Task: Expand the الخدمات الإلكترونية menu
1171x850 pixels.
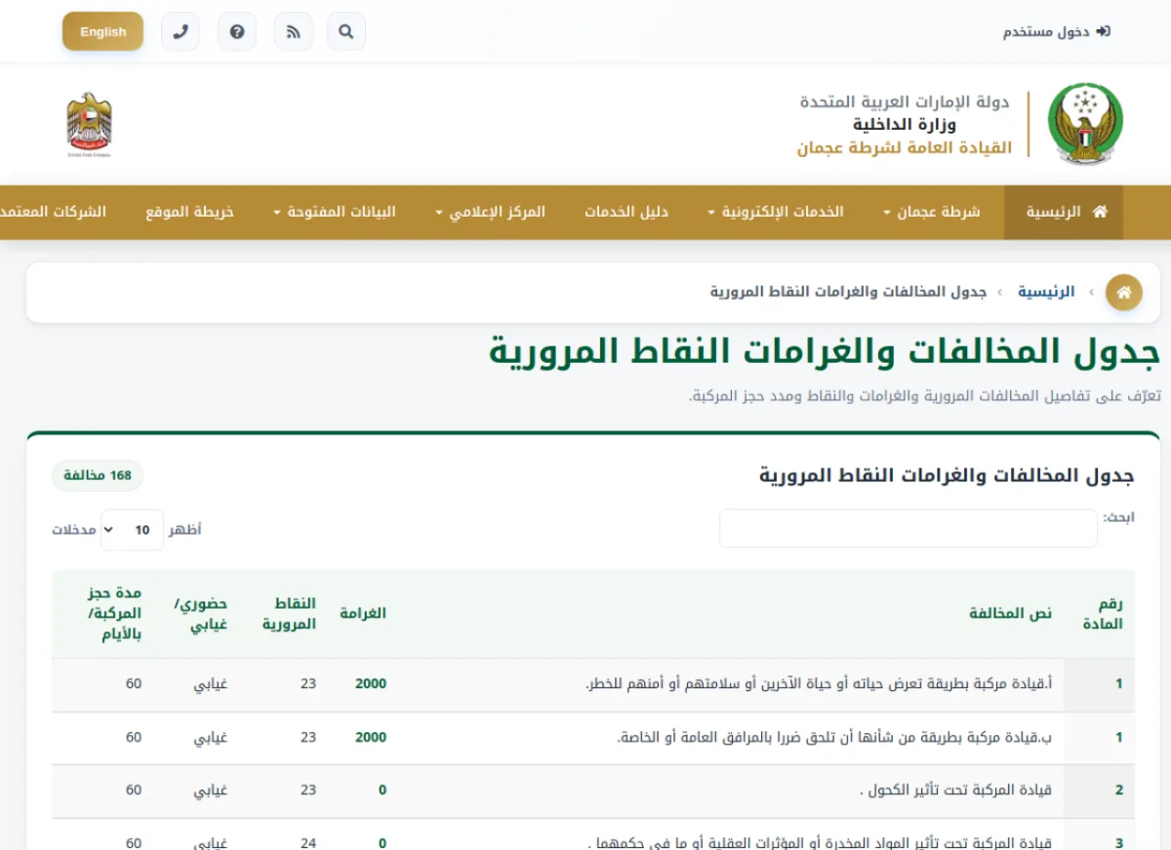Action: click(777, 212)
